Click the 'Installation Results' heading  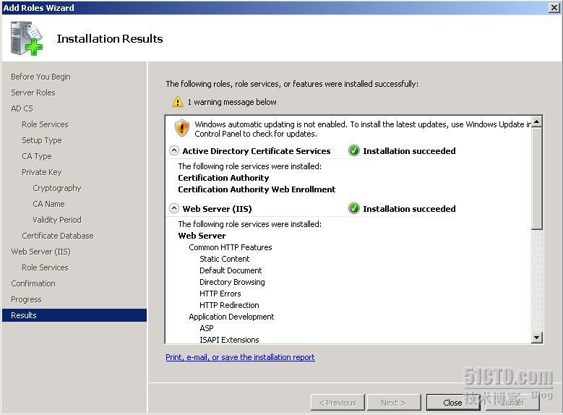click(x=110, y=38)
